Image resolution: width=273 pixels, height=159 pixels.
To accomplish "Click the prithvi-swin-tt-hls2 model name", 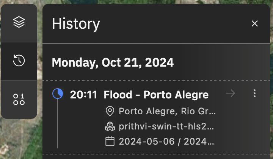I will (x=167, y=126).
